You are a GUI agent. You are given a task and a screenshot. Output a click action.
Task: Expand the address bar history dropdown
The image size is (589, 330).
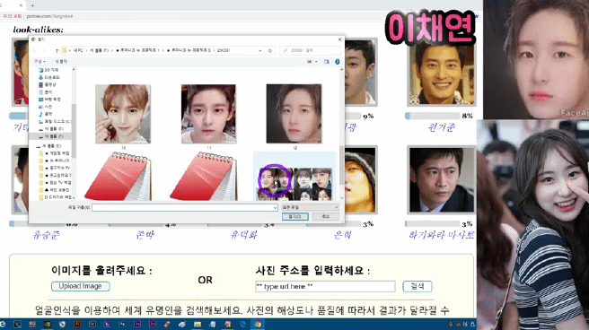pyautogui.click(x=260, y=50)
